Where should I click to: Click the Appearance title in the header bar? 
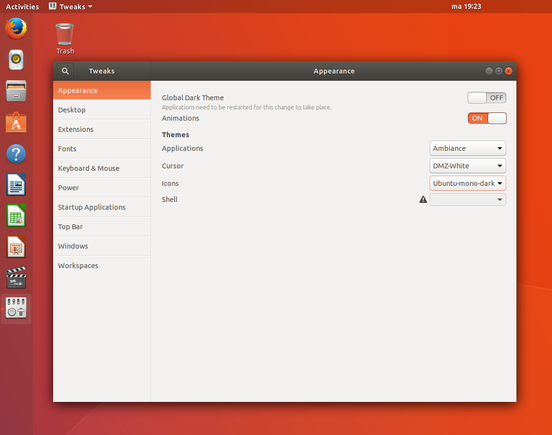tap(334, 71)
